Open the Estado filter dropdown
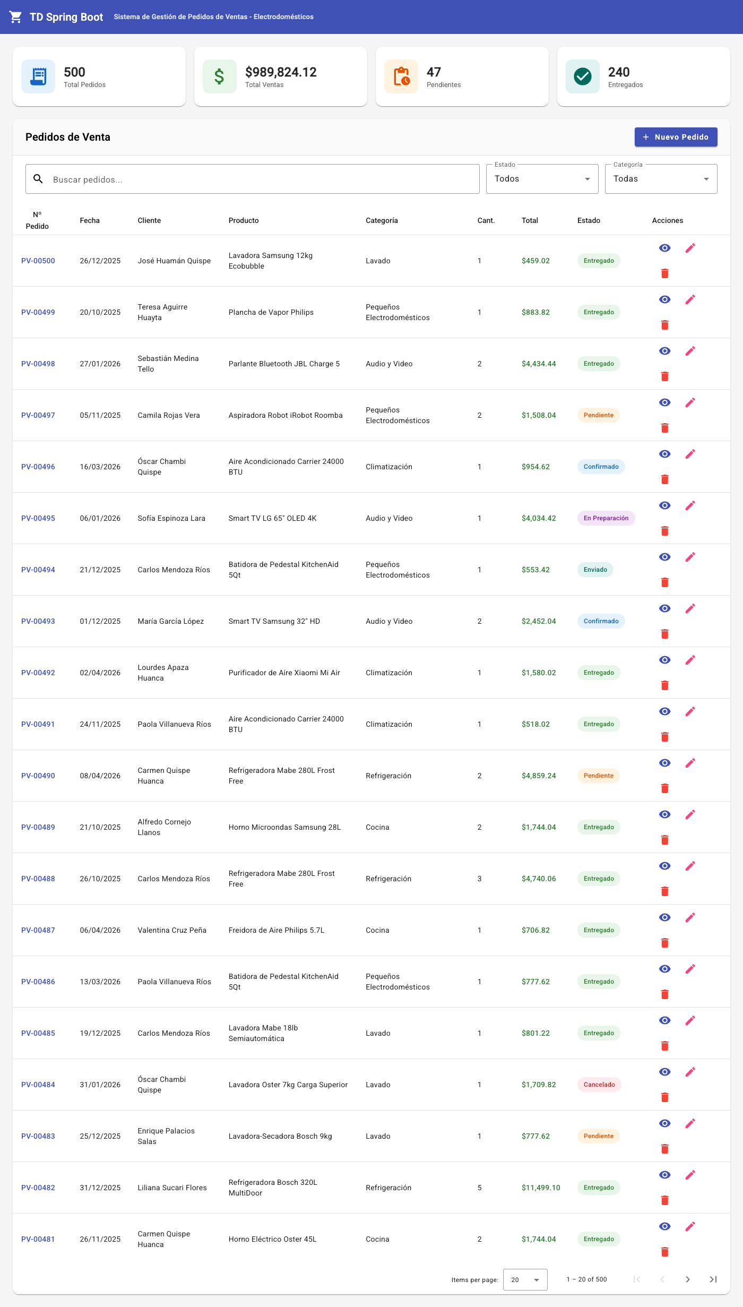743x1307 pixels. (542, 179)
